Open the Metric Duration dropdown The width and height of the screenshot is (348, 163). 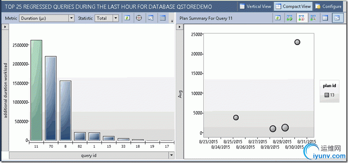point(47,18)
